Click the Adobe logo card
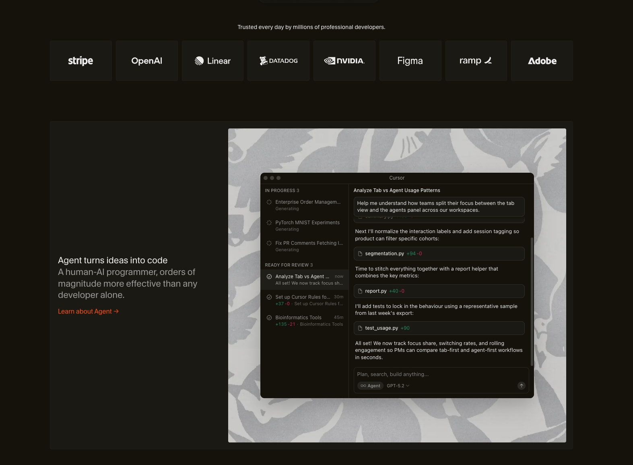This screenshot has width=633, height=465. (542, 61)
